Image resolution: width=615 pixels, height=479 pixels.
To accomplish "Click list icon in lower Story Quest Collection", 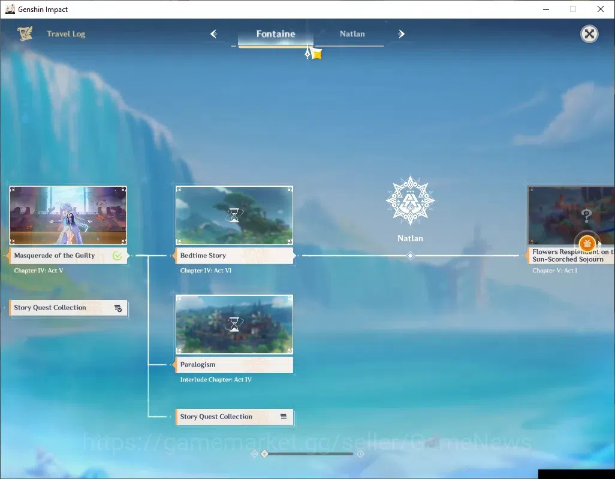I will pyautogui.click(x=284, y=416).
